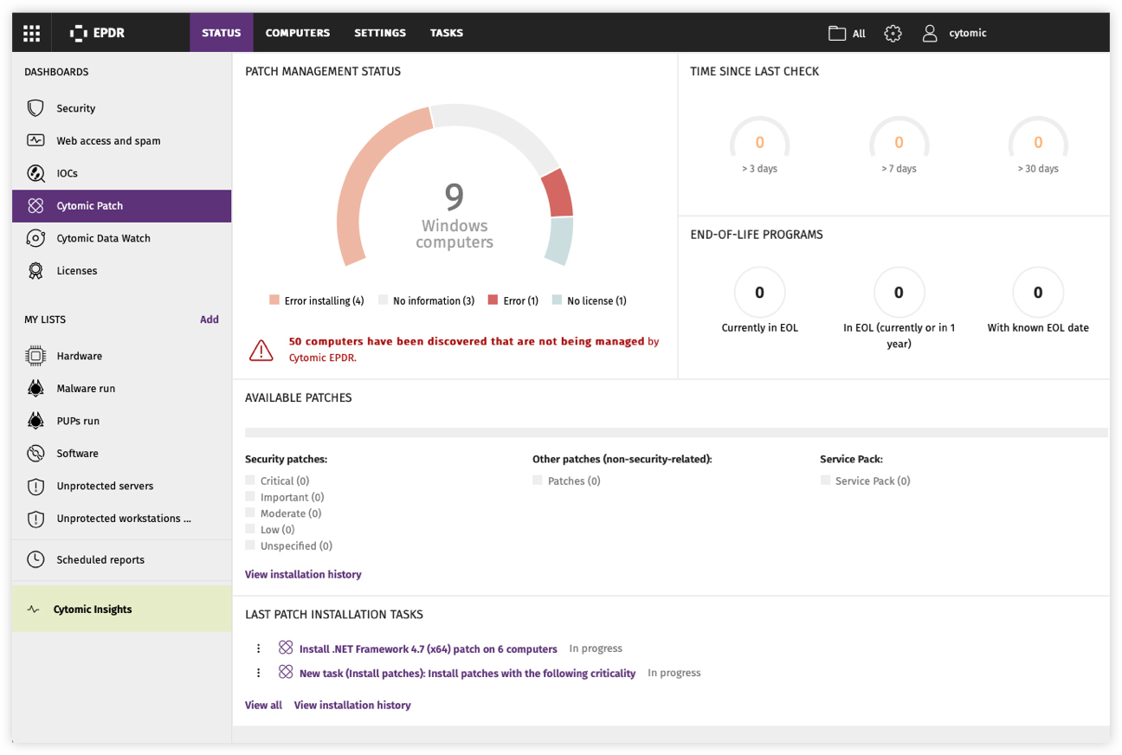Open the cytomic user account icon
This screenshot has height=755, width=1122.
coord(930,33)
